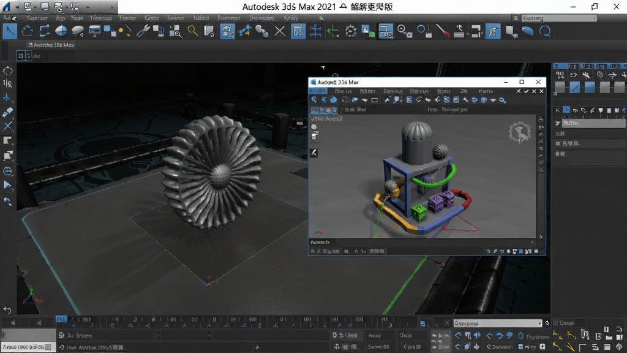The width and height of the screenshot is (627, 353).
Task: Toggle the grey circle button in floating viewport
Action: pos(314,127)
